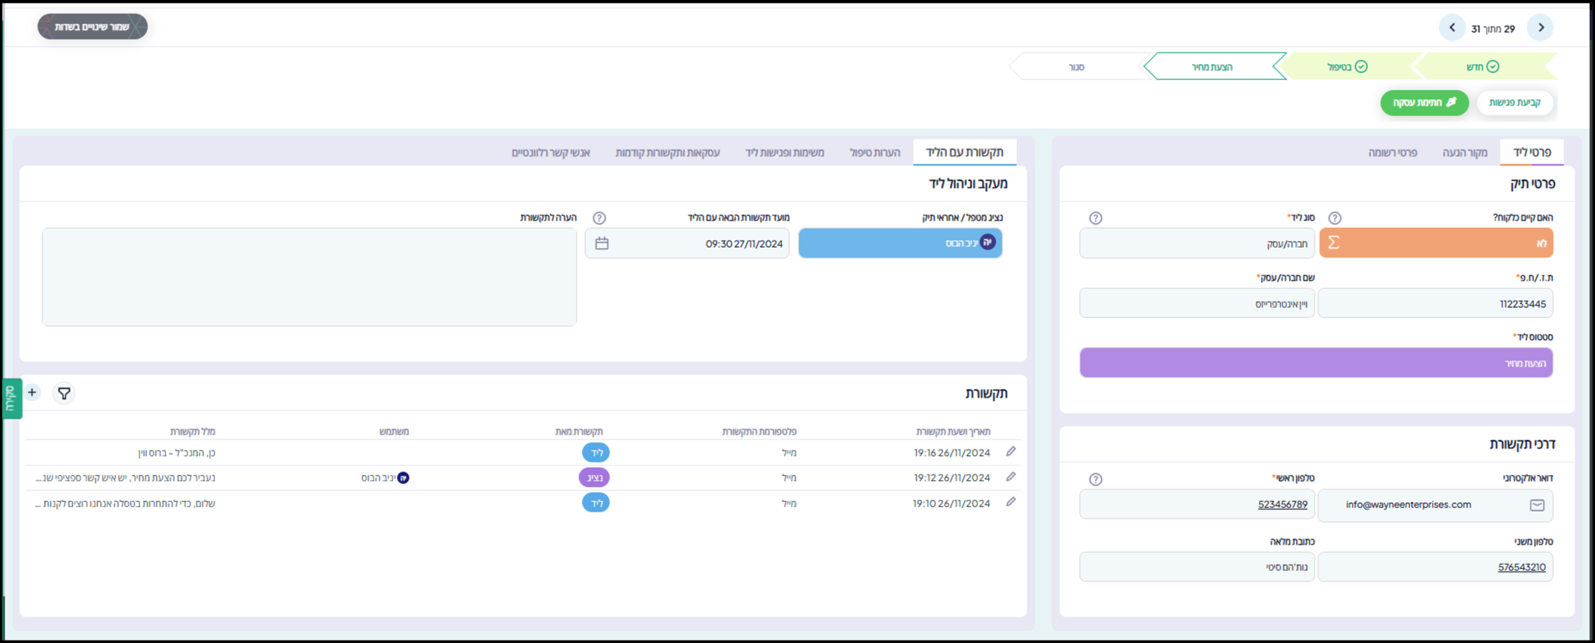Click the main phone number 523456789 link
1595x643 pixels.
[1282, 505]
